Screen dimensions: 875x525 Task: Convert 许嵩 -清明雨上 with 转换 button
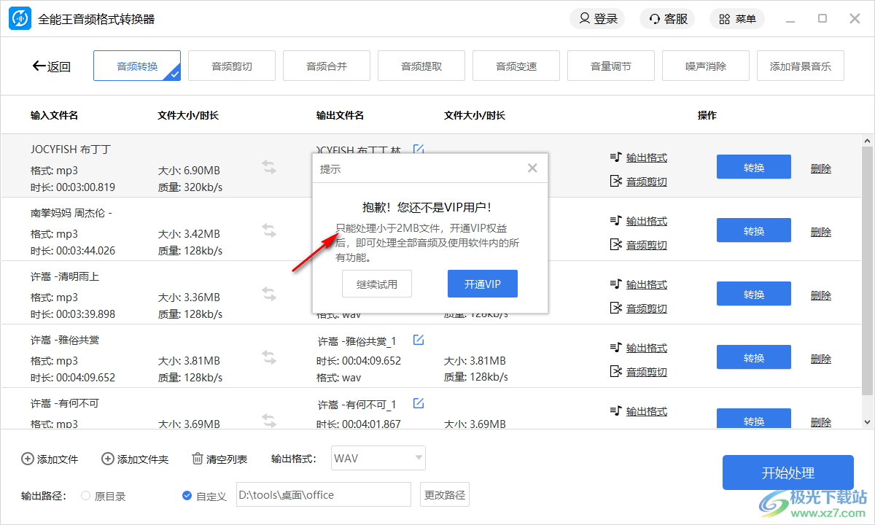pyautogui.click(x=754, y=294)
